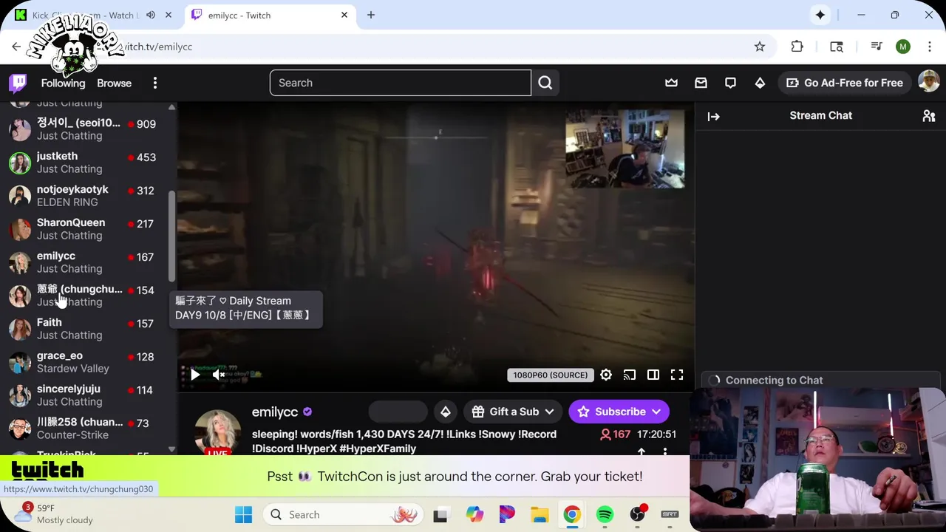Screen dimensions: 946x532
Task: Mute the Kick tab audio
Action: (x=151, y=15)
